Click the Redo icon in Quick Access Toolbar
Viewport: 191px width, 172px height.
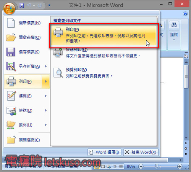click(40, 5)
